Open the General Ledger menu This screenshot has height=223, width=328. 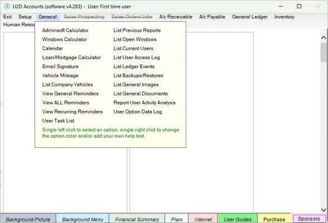pos(250,17)
